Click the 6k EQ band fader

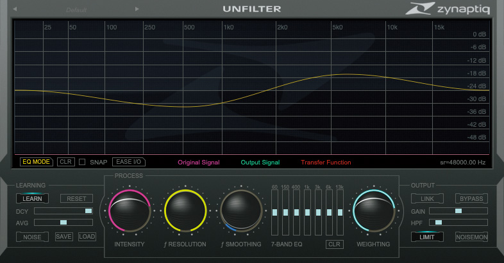[x=329, y=212]
